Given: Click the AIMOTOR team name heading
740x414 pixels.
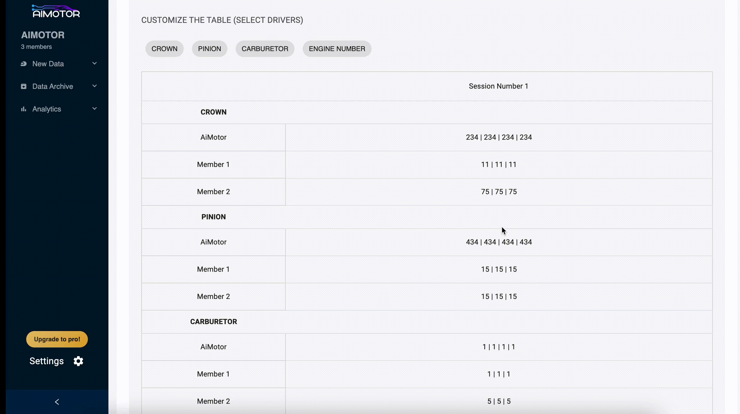Looking at the screenshot, I should point(43,35).
